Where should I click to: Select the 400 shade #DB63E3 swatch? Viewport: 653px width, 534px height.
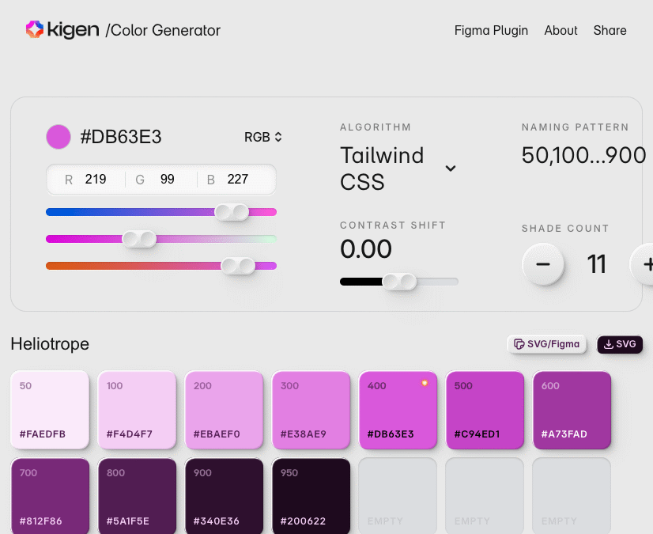point(398,411)
